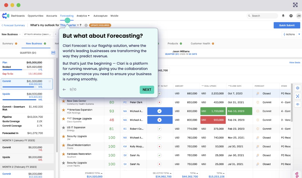Viewport: 302px width, 178px height.
Task: Click the Commit 92% progress bar
Action: click(x=20, y=87)
